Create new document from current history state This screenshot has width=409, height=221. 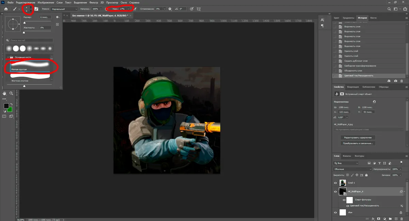pos(389,81)
